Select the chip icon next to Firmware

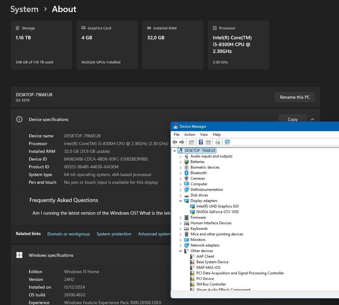(x=186, y=217)
